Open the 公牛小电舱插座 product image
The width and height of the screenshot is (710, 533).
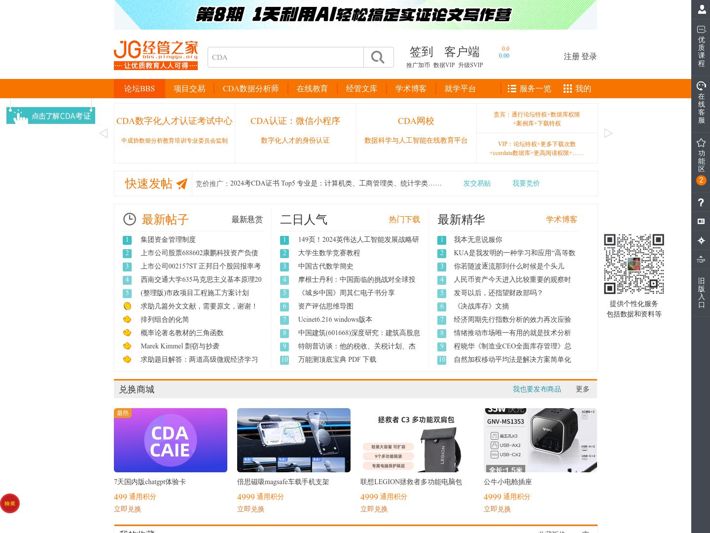coord(540,440)
